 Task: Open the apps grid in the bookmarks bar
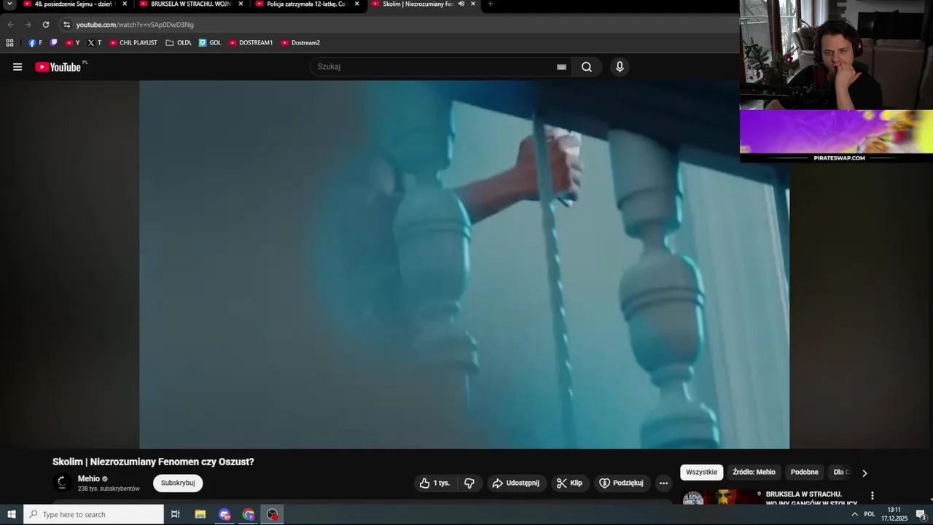9,43
